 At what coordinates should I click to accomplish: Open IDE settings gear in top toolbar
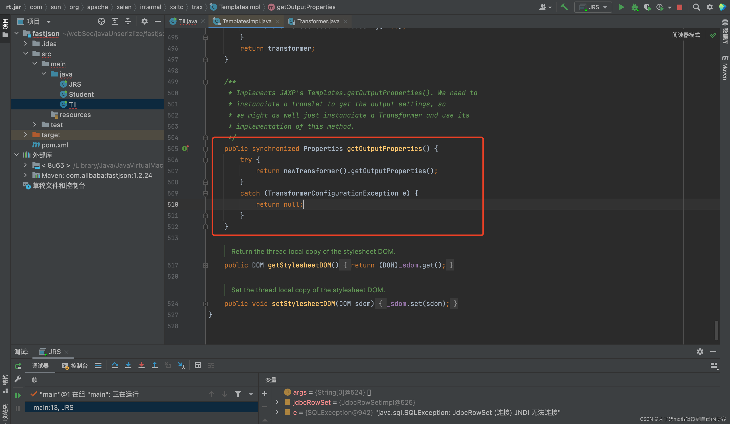coord(709,7)
